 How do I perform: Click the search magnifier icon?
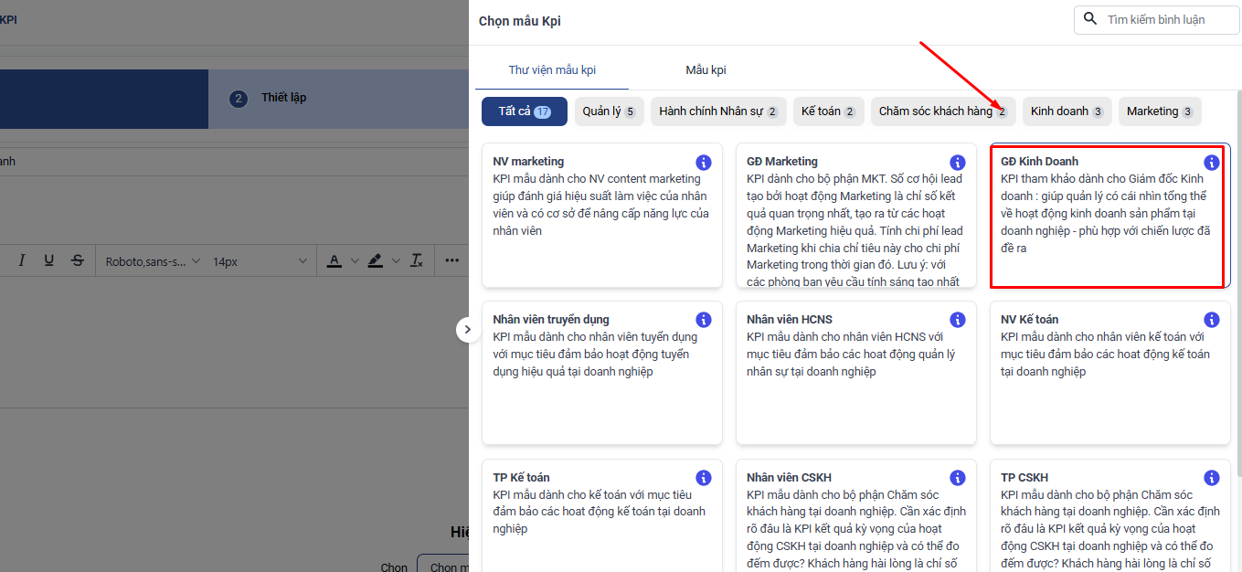click(1089, 19)
